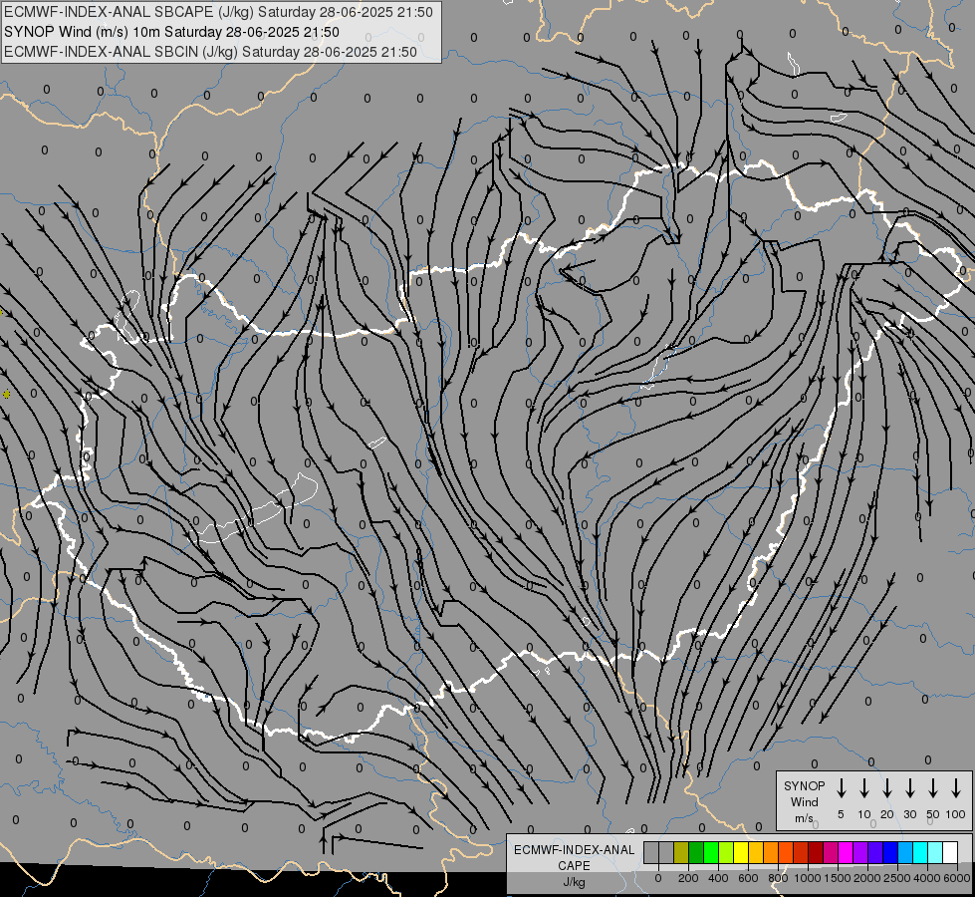Click the '10' speed label in wind legend
The width and height of the screenshot is (975, 897).
[864, 814]
